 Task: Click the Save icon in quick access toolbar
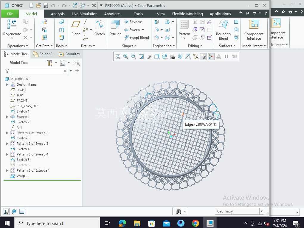(46, 5)
